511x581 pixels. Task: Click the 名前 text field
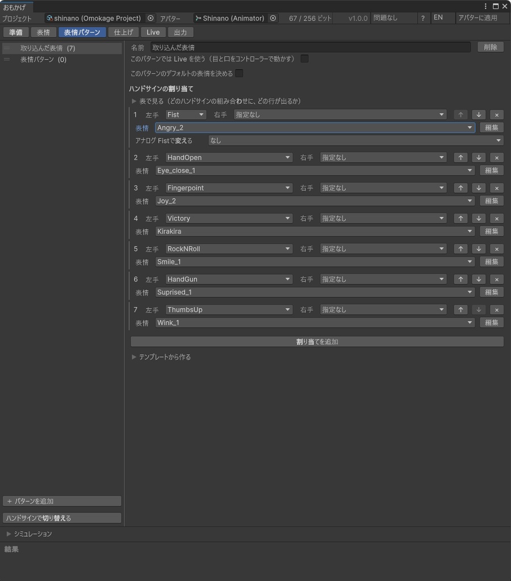click(x=311, y=47)
